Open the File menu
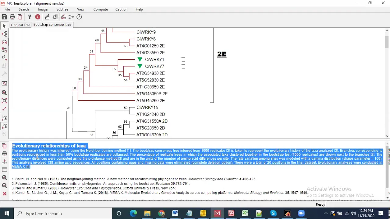 tap(7, 9)
